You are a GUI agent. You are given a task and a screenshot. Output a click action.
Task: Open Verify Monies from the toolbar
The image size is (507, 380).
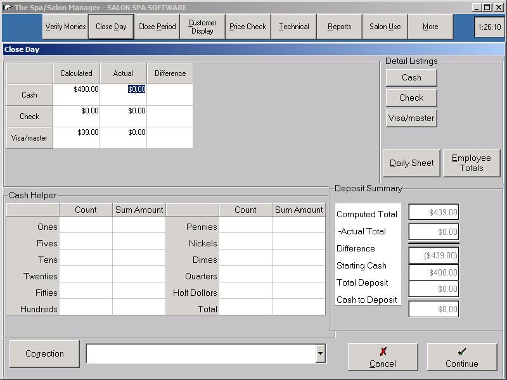coord(66,27)
